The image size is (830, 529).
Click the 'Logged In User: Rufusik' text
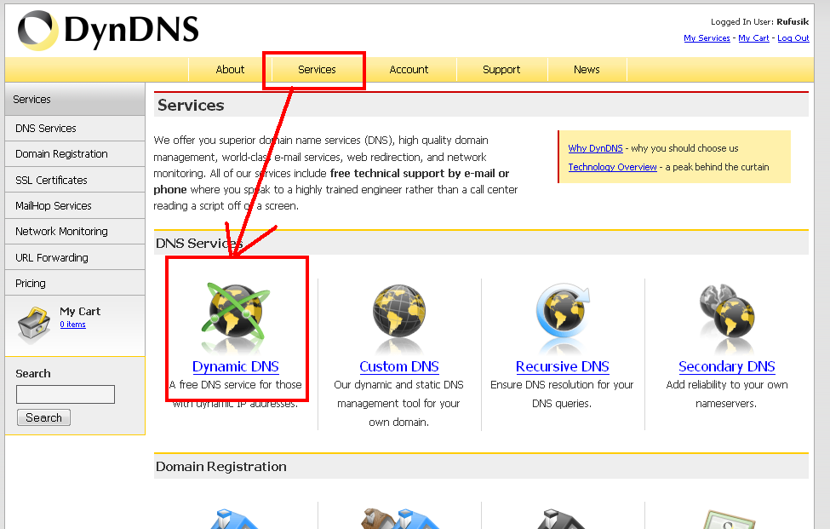pos(759,21)
